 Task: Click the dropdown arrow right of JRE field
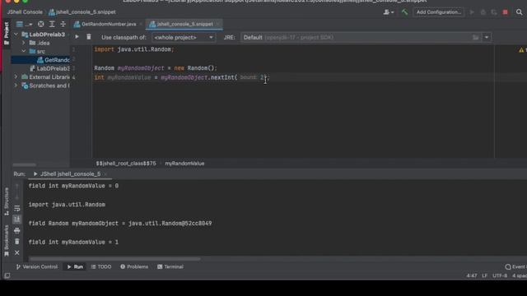click(487, 37)
